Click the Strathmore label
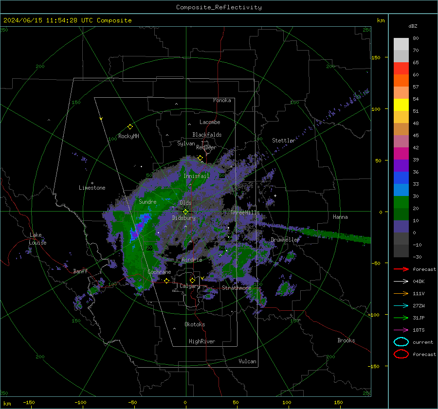 [x=237, y=288]
